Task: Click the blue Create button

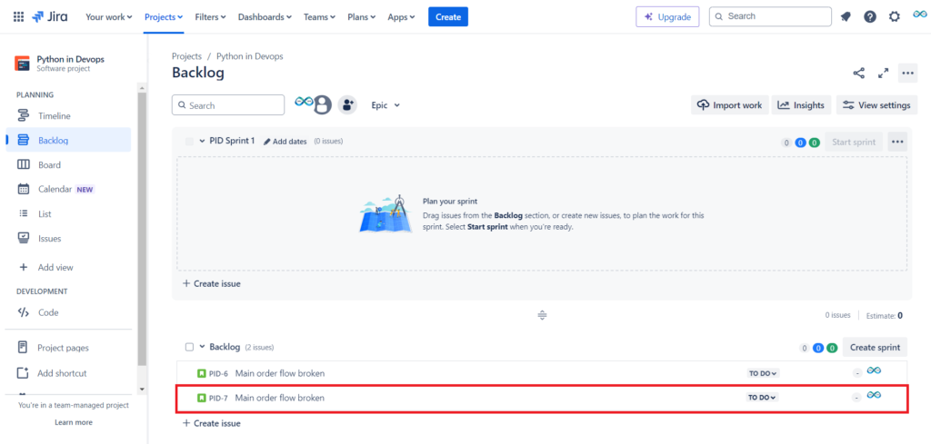Action: coord(448,17)
